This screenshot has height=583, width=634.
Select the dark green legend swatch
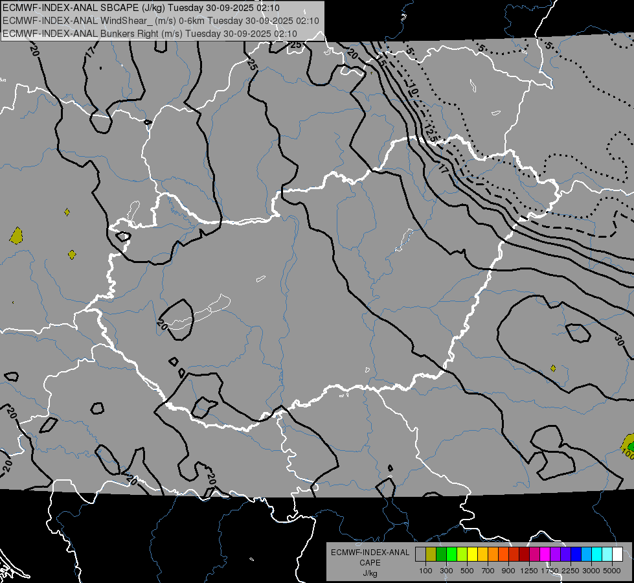click(441, 554)
